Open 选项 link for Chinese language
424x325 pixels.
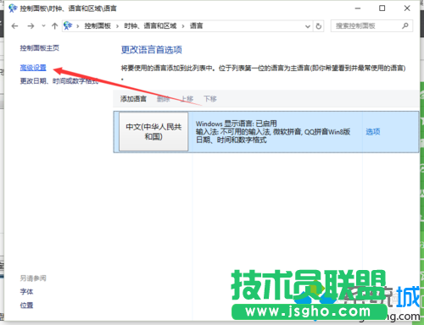point(373,132)
